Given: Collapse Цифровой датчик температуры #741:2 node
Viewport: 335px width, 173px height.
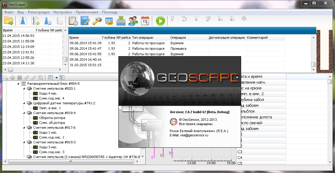Looking at the screenshot, I should point(24,103).
